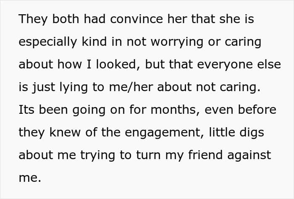Click the final word "me." on last line
Screen dimensions: 294x199
[x=30, y=178]
